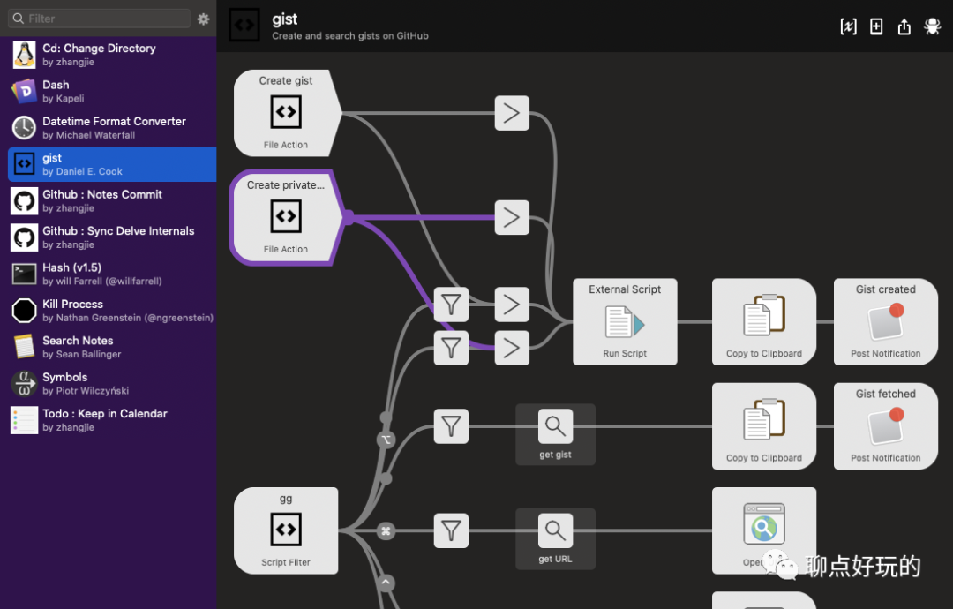Click the Control modifier badge on the connection
Viewport: 953px width, 609px height.
pos(386,583)
